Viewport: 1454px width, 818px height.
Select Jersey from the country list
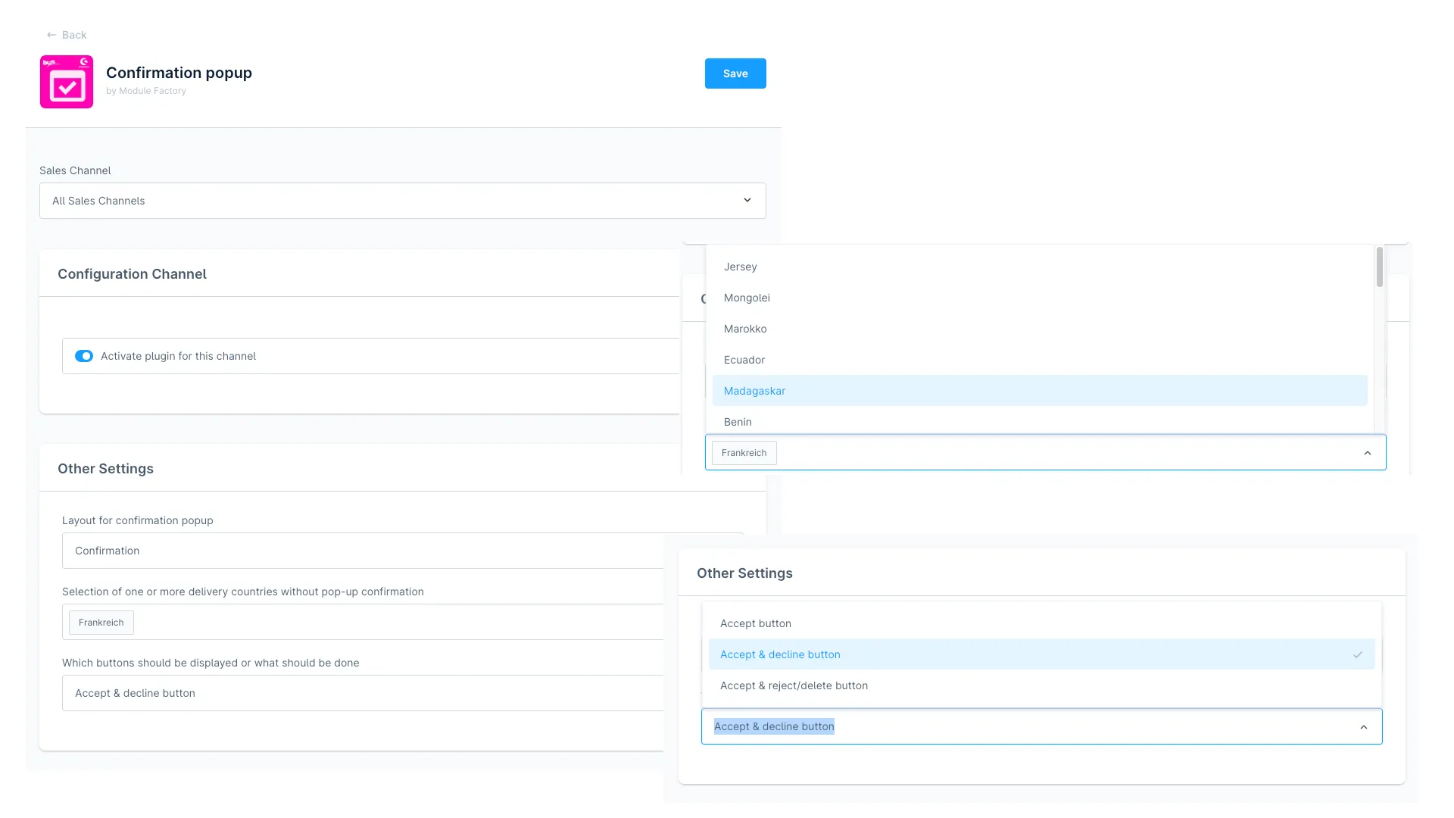740,267
